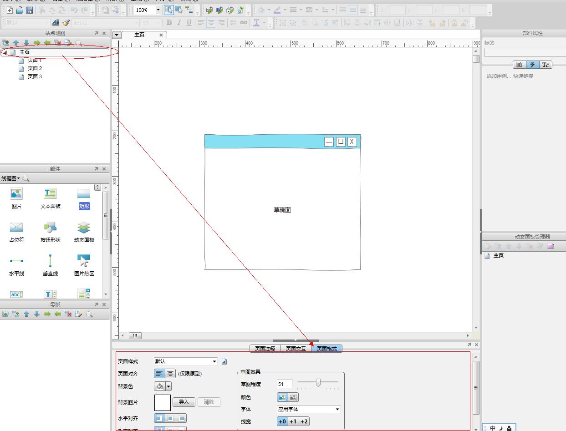The height and width of the screenshot is (431, 566).
Task: Open the page style editor icon beside 默认
Action: (x=224, y=361)
